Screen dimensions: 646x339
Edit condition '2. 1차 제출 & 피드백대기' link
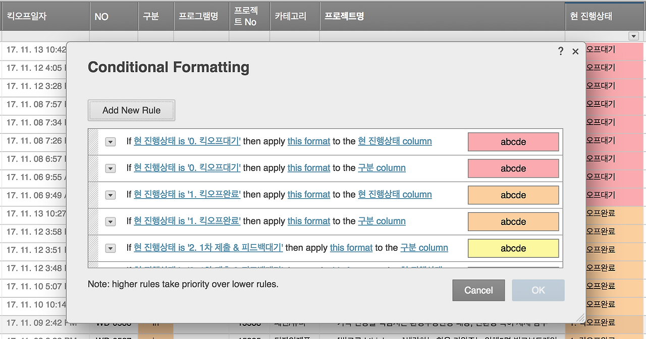tap(208, 248)
